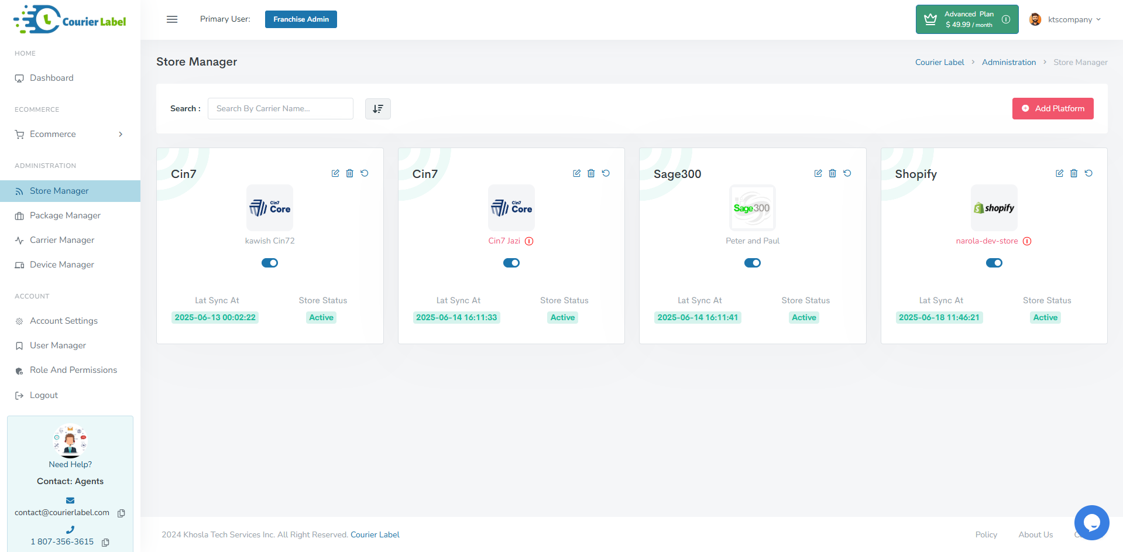
Task: Focus the Search By Carrier Name field
Action: (280, 108)
